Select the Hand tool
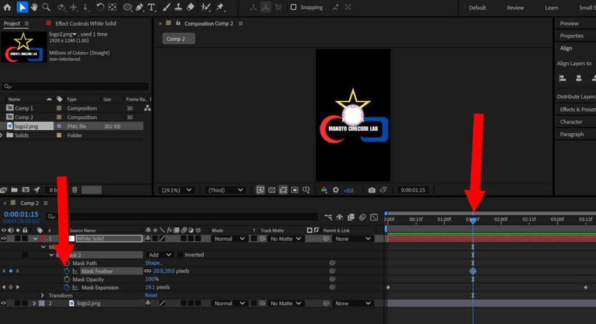Image resolution: width=596 pixels, height=324 pixels. (x=34, y=7)
